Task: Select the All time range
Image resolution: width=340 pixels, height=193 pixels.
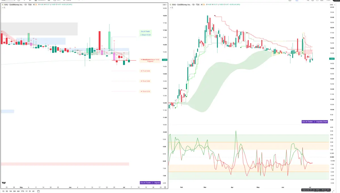Action: click(33, 191)
